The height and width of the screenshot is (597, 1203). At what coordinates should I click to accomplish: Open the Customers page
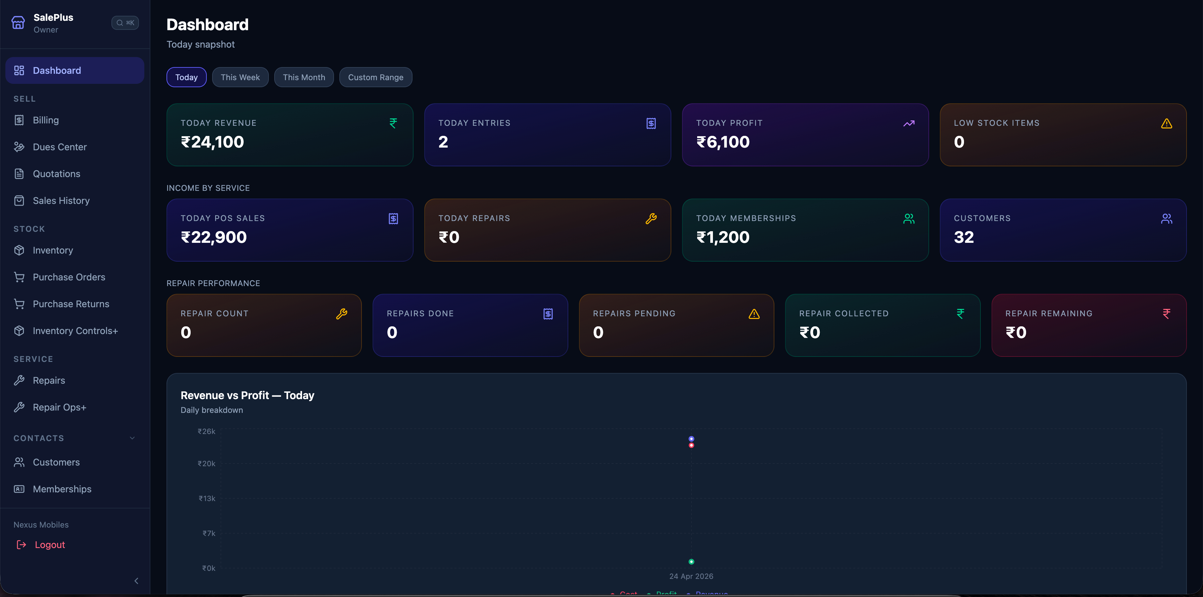click(x=56, y=462)
